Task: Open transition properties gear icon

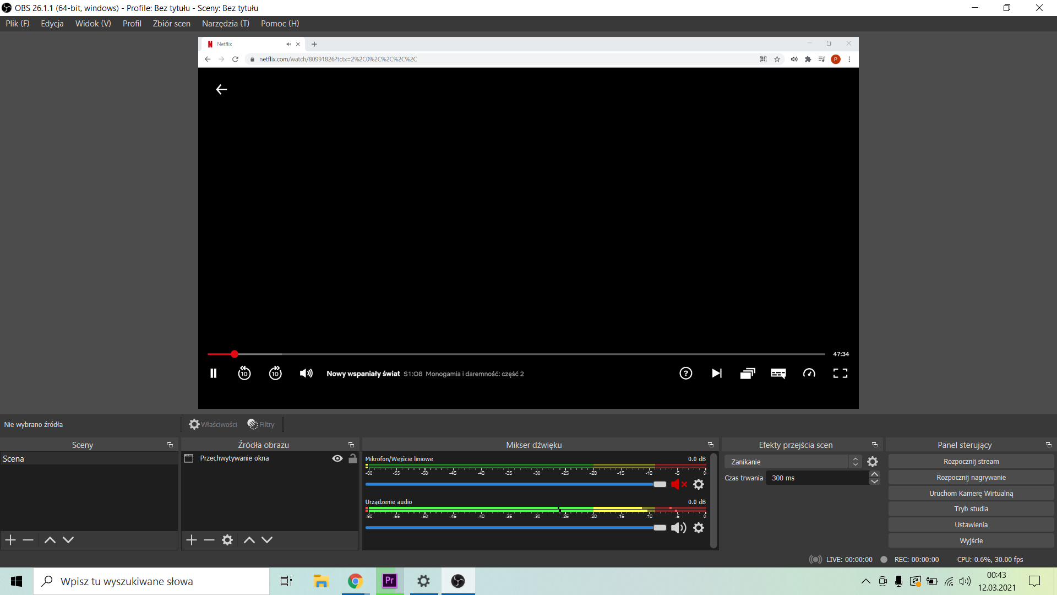Action: [x=873, y=462]
